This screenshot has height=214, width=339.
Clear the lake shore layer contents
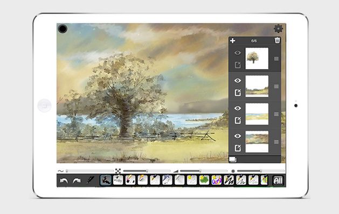238,120
